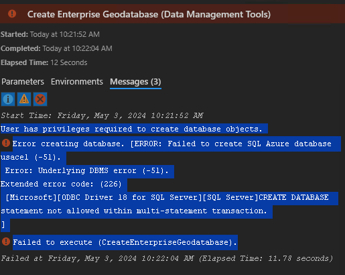Viewport: 345px width, 275px height.
Task: Click 'Extended error code: (226)' line
Action: coord(61,184)
